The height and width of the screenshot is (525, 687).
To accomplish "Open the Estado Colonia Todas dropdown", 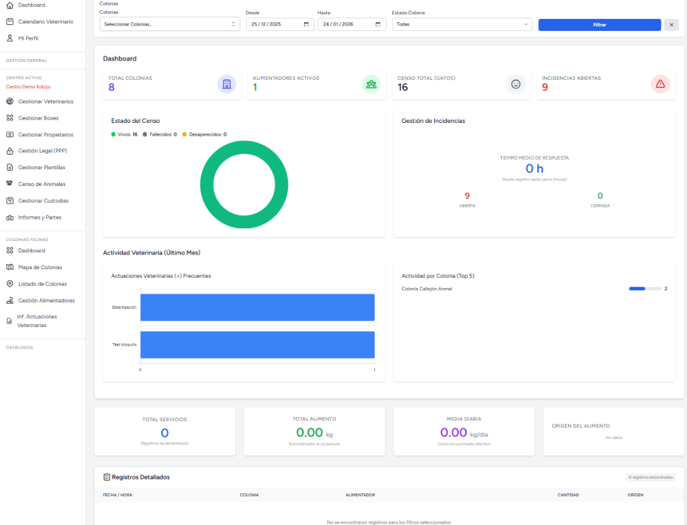I will (462, 24).
